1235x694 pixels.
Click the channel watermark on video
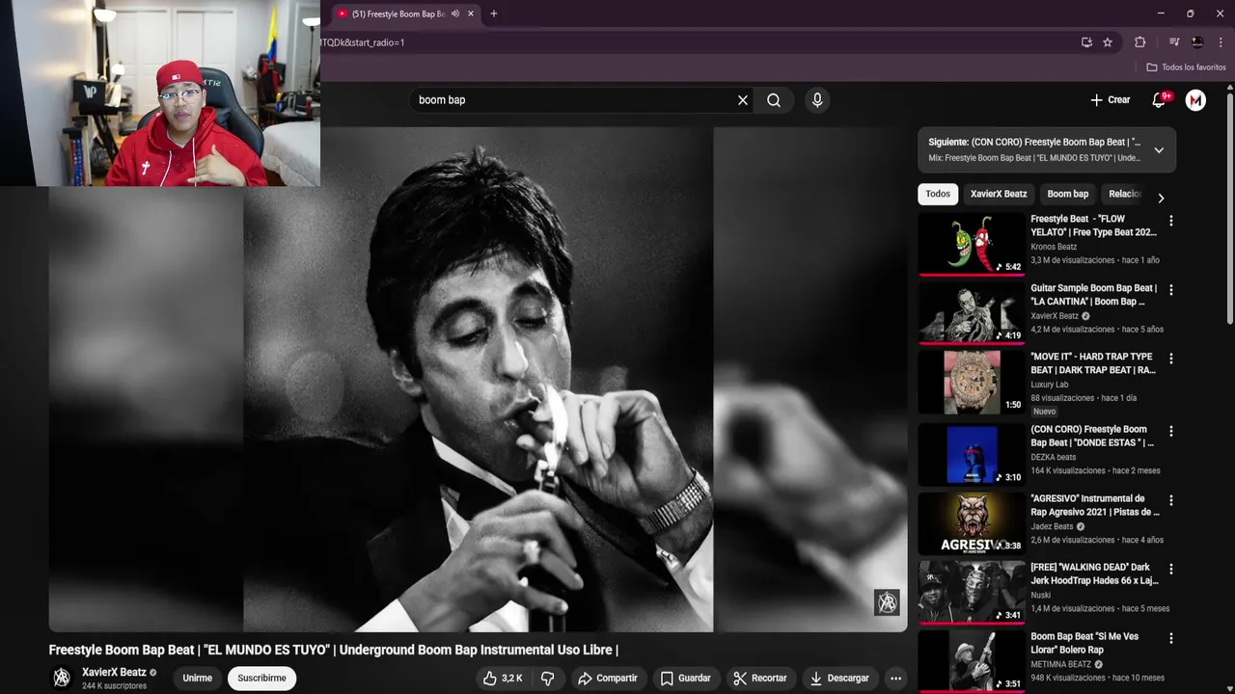887,603
